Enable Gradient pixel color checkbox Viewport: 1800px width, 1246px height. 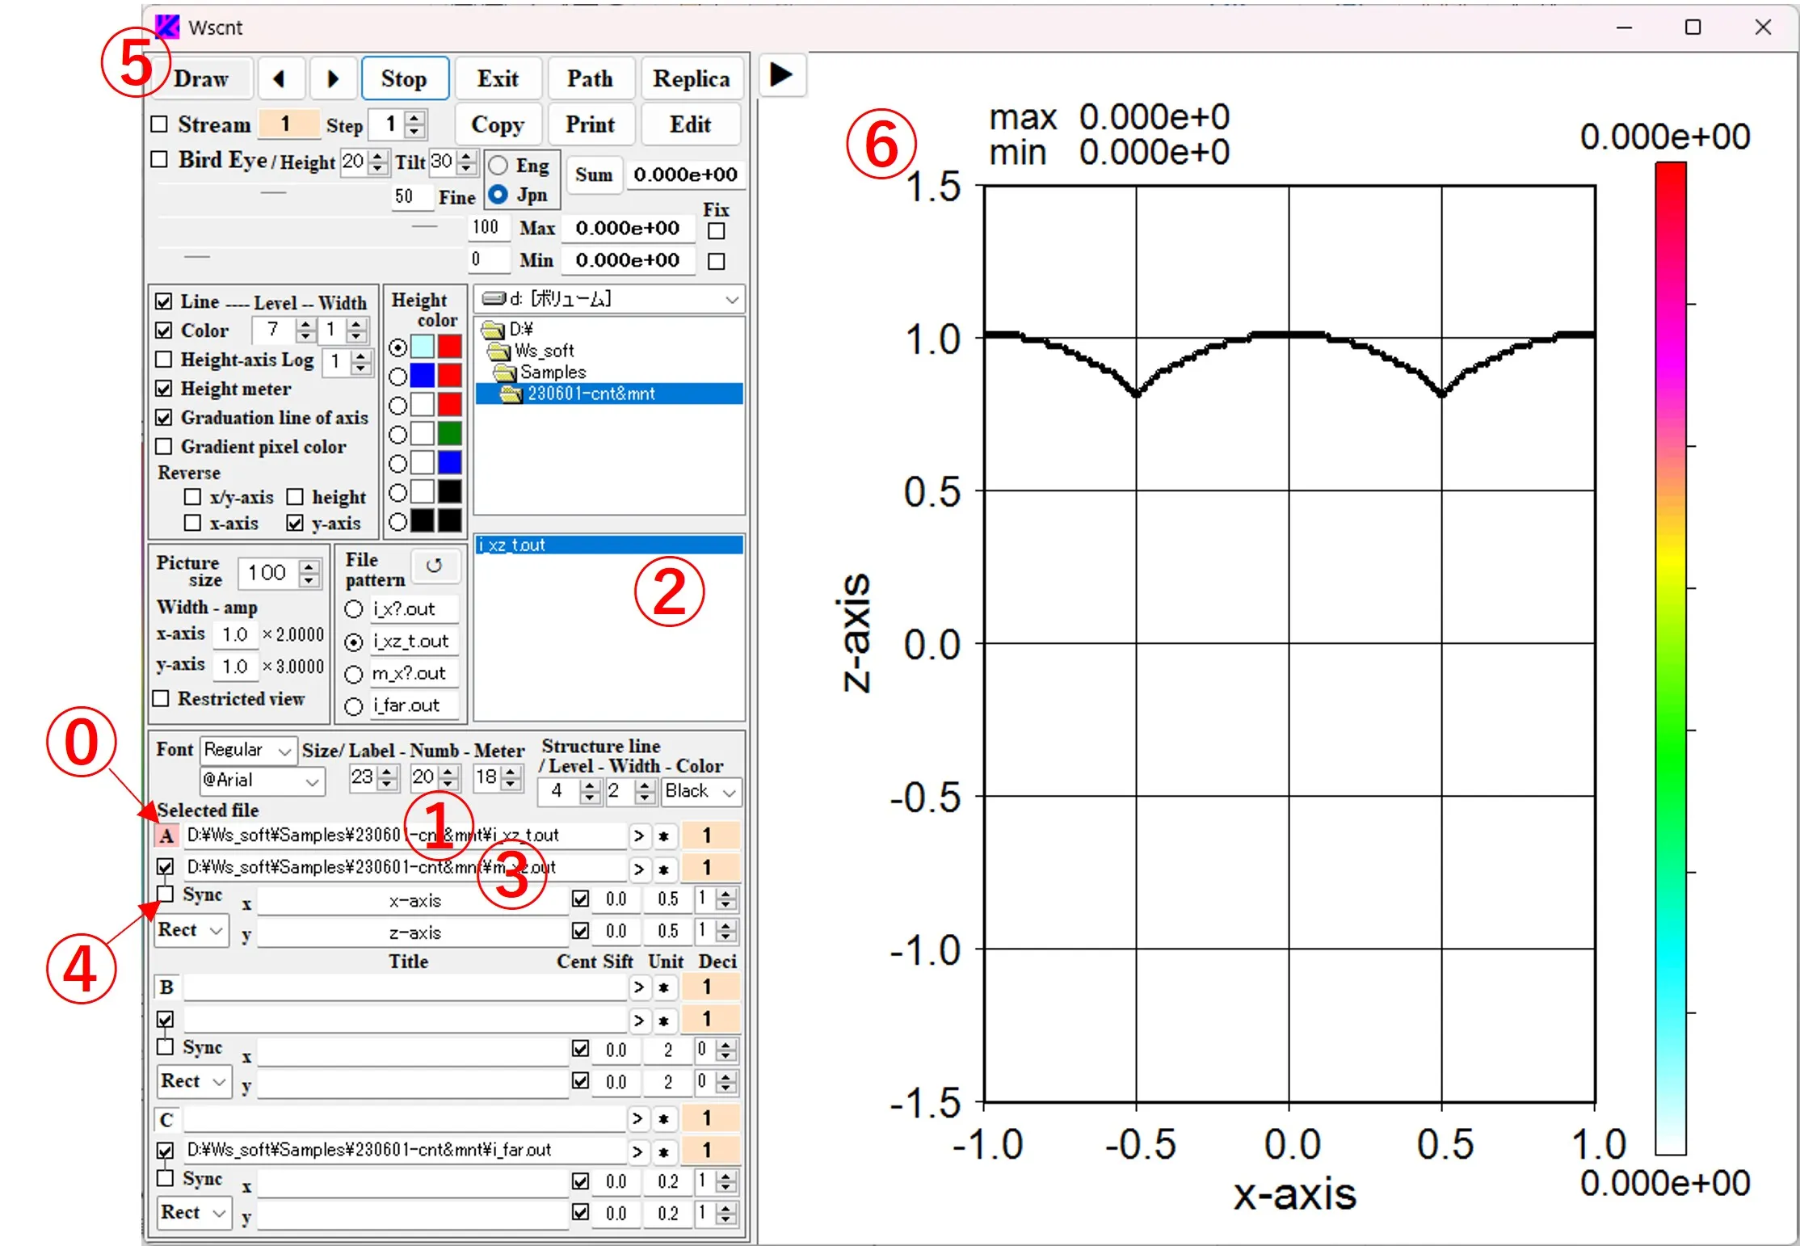pyautogui.click(x=164, y=447)
